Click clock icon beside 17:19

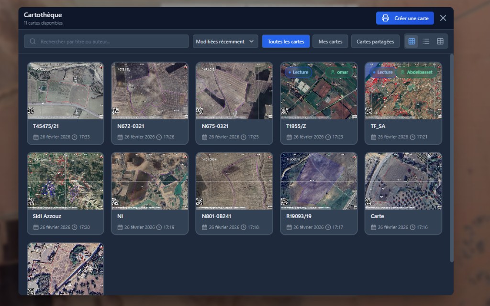(x=159, y=227)
